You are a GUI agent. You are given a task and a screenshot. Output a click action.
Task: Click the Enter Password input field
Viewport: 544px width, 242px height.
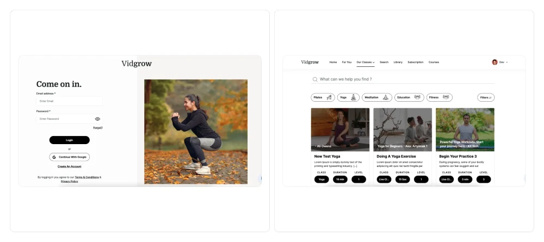click(x=70, y=119)
